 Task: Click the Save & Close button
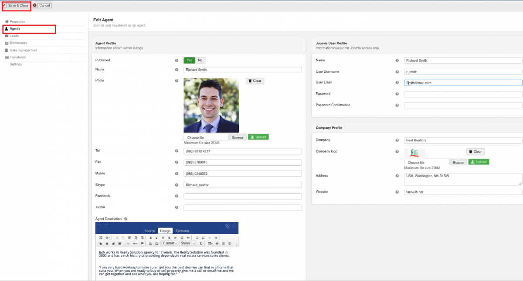[18, 6]
